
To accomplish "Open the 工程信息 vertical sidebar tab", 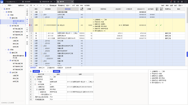I will pyautogui.click(x=27, y=12).
